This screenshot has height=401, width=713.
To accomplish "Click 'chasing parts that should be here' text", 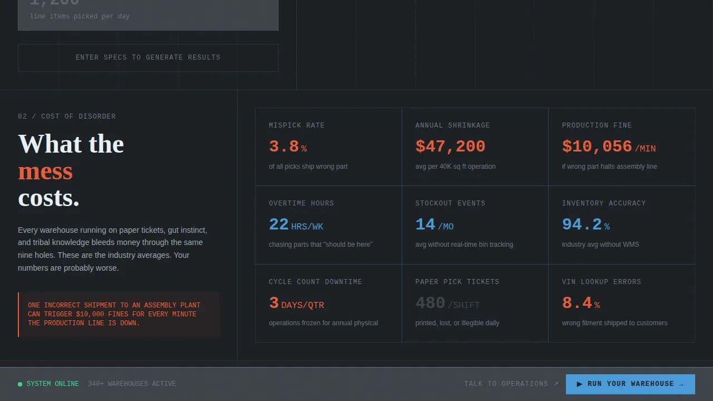I will pos(320,244).
